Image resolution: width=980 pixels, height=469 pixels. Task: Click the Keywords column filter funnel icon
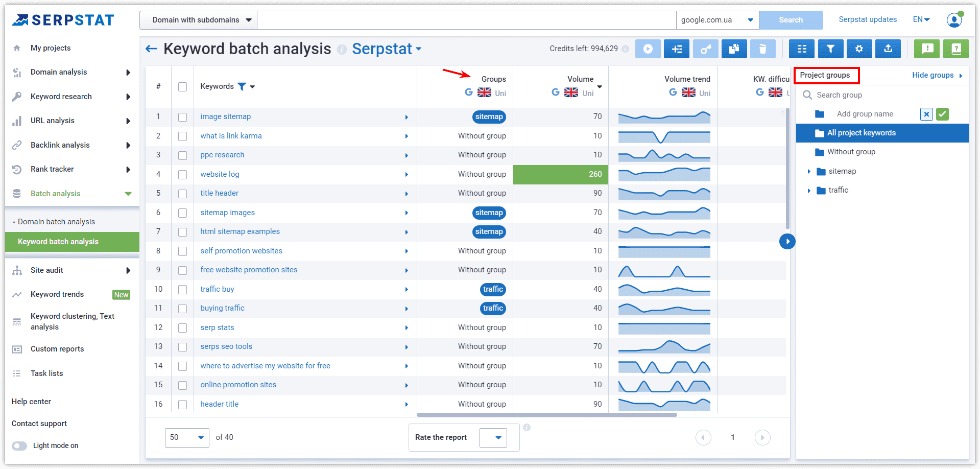242,86
